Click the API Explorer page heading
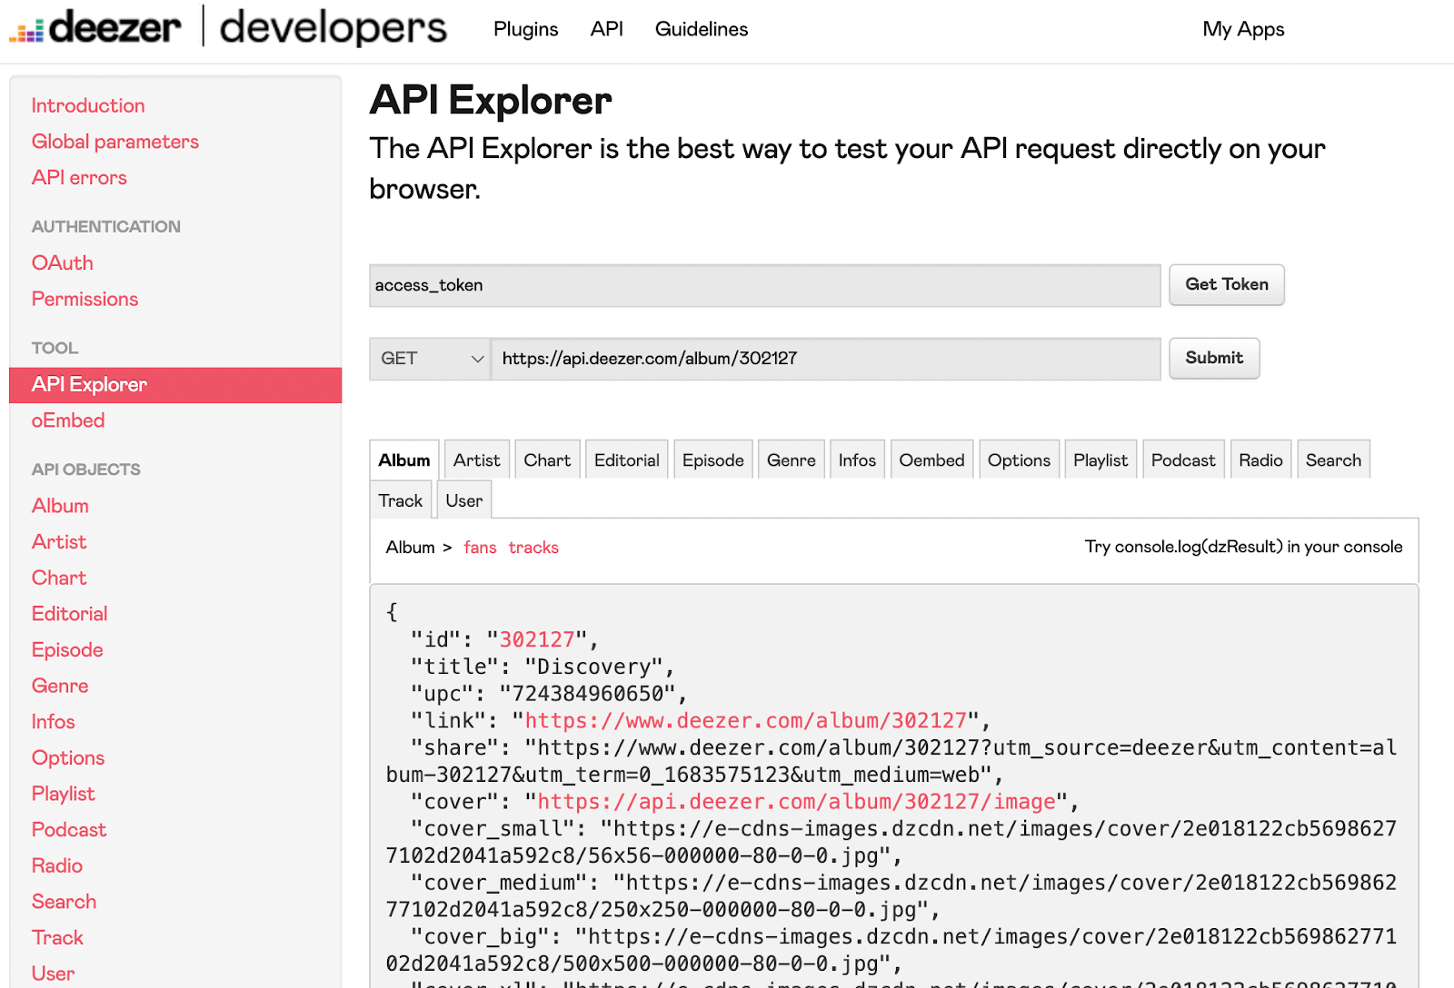 491,100
